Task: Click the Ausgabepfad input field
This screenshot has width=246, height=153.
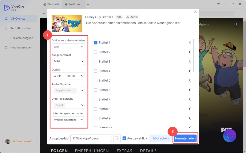Action: coord(91,138)
